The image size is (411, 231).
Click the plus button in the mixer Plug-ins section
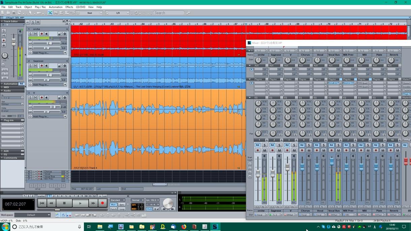[251, 83]
